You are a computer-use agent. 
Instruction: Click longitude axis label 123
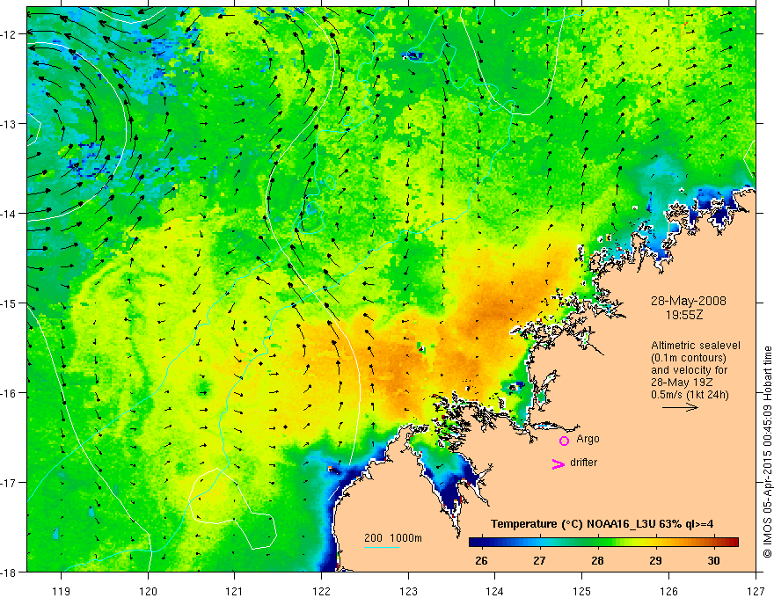point(408,591)
